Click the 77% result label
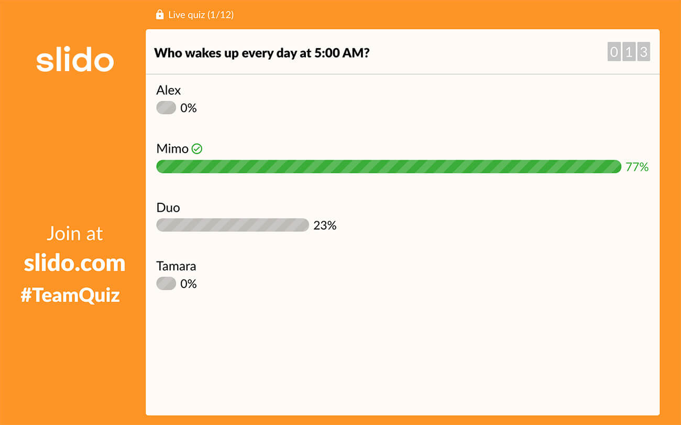 [637, 167]
